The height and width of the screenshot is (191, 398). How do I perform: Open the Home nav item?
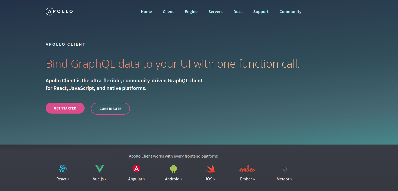146,12
